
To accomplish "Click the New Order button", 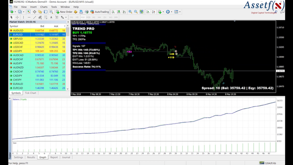I will (64, 12).
